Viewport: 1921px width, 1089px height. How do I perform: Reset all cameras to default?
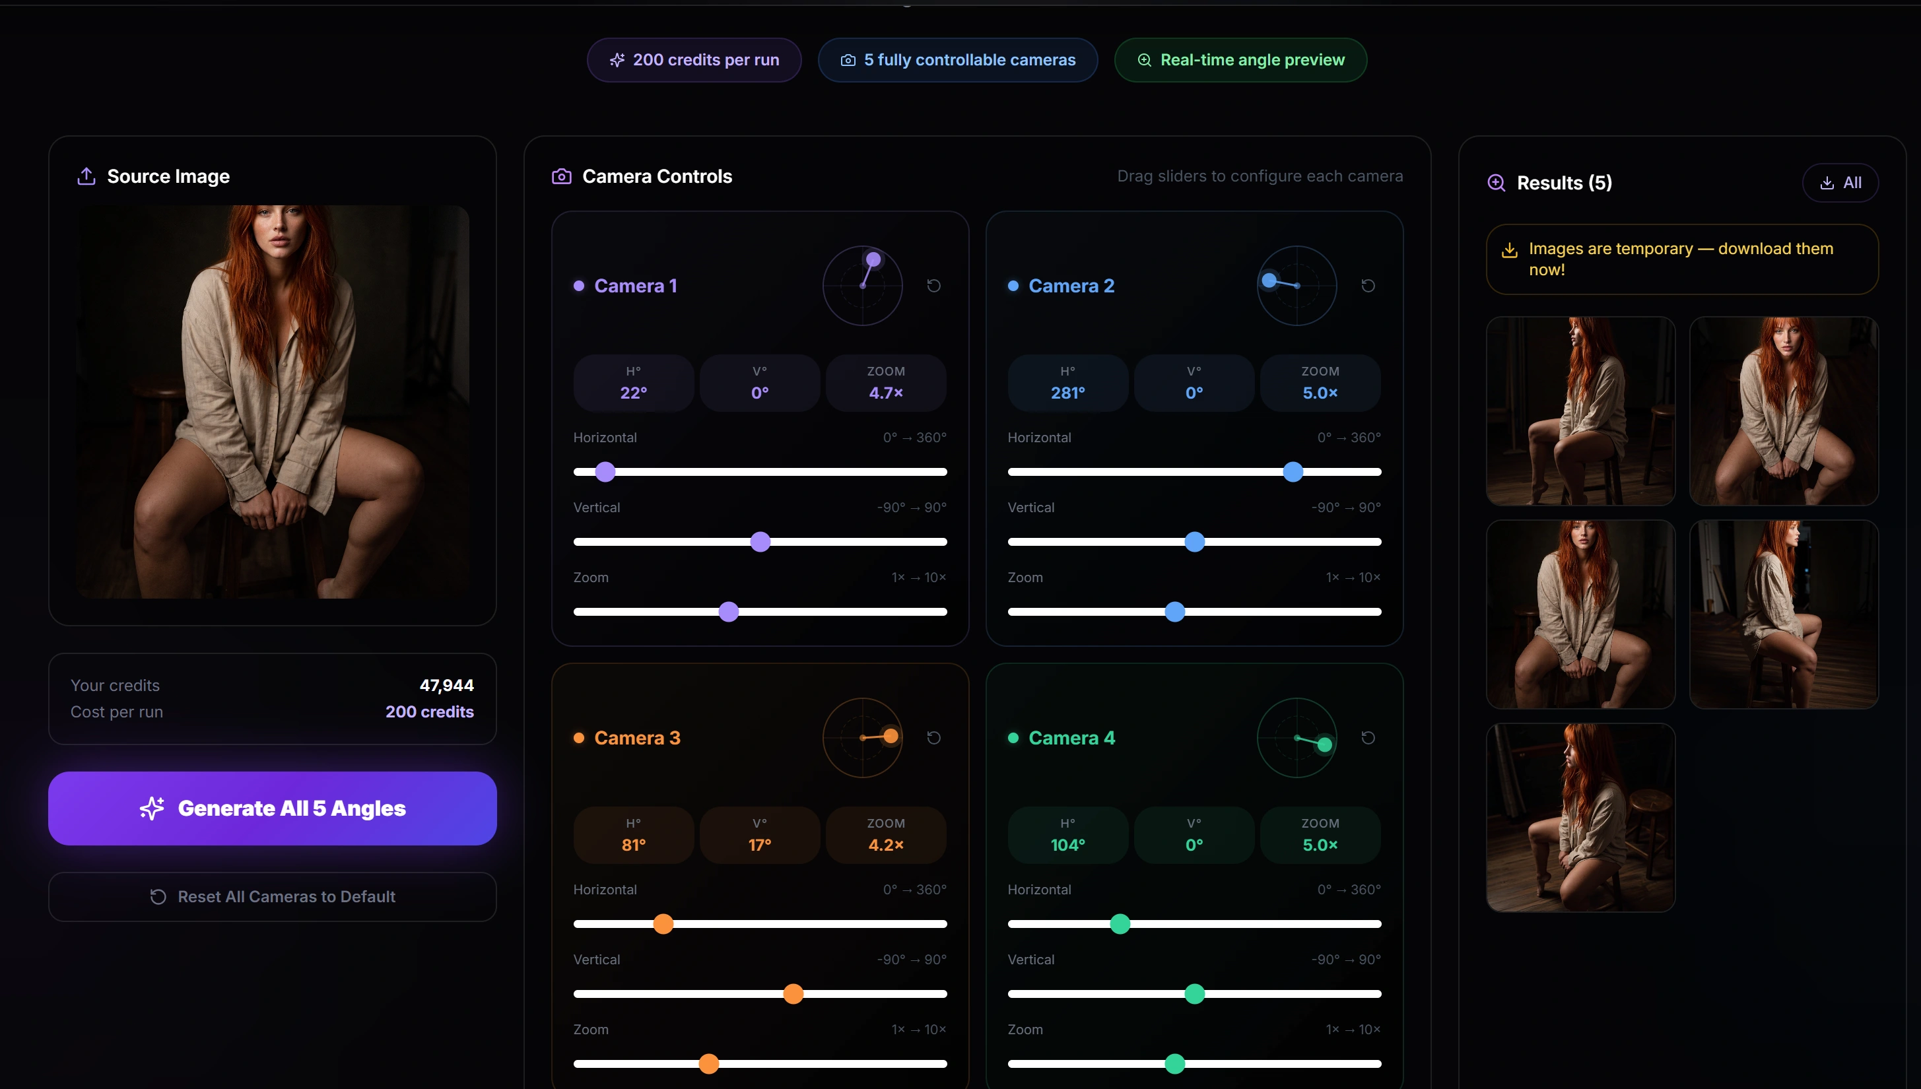point(272,897)
